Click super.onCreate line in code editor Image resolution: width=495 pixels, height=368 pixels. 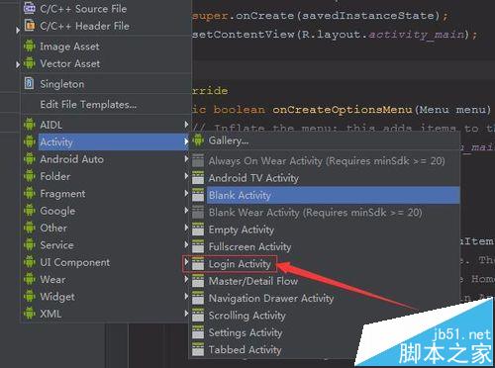coord(320,16)
